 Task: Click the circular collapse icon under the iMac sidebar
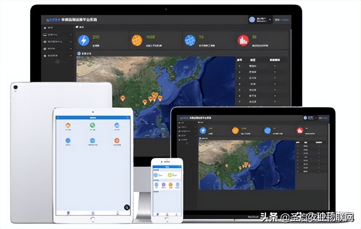pyautogui.click(x=57, y=62)
